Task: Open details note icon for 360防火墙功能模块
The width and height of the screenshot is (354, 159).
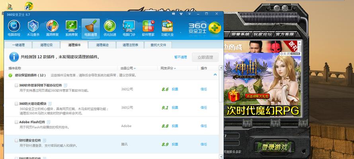Action: [50, 104]
